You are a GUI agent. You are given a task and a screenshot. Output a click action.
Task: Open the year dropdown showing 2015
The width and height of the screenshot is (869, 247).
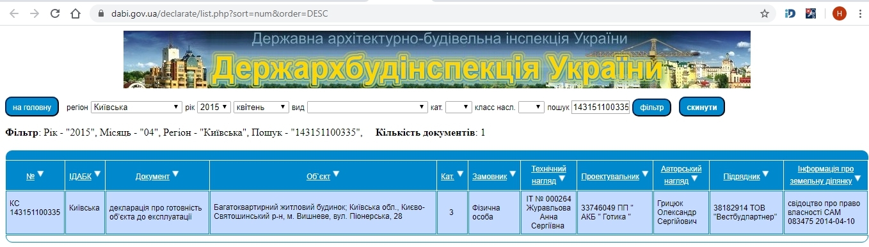pyautogui.click(x=214, y=107)
